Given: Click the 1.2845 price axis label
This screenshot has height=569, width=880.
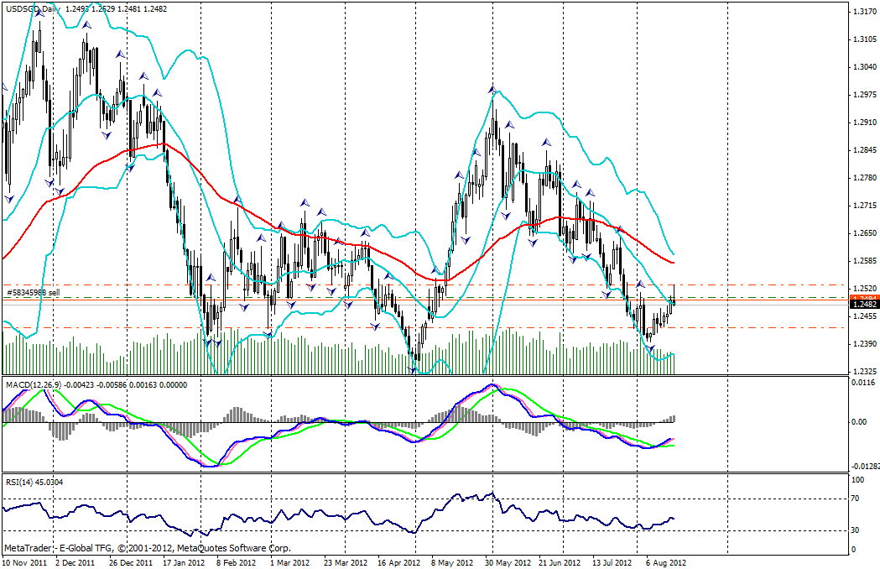Looking at the screenshot, I should pyautogui.click(x=864, y=150).
